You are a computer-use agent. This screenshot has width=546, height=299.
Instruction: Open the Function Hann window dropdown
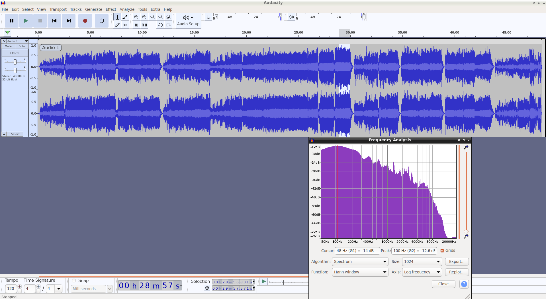pos(360,272)
